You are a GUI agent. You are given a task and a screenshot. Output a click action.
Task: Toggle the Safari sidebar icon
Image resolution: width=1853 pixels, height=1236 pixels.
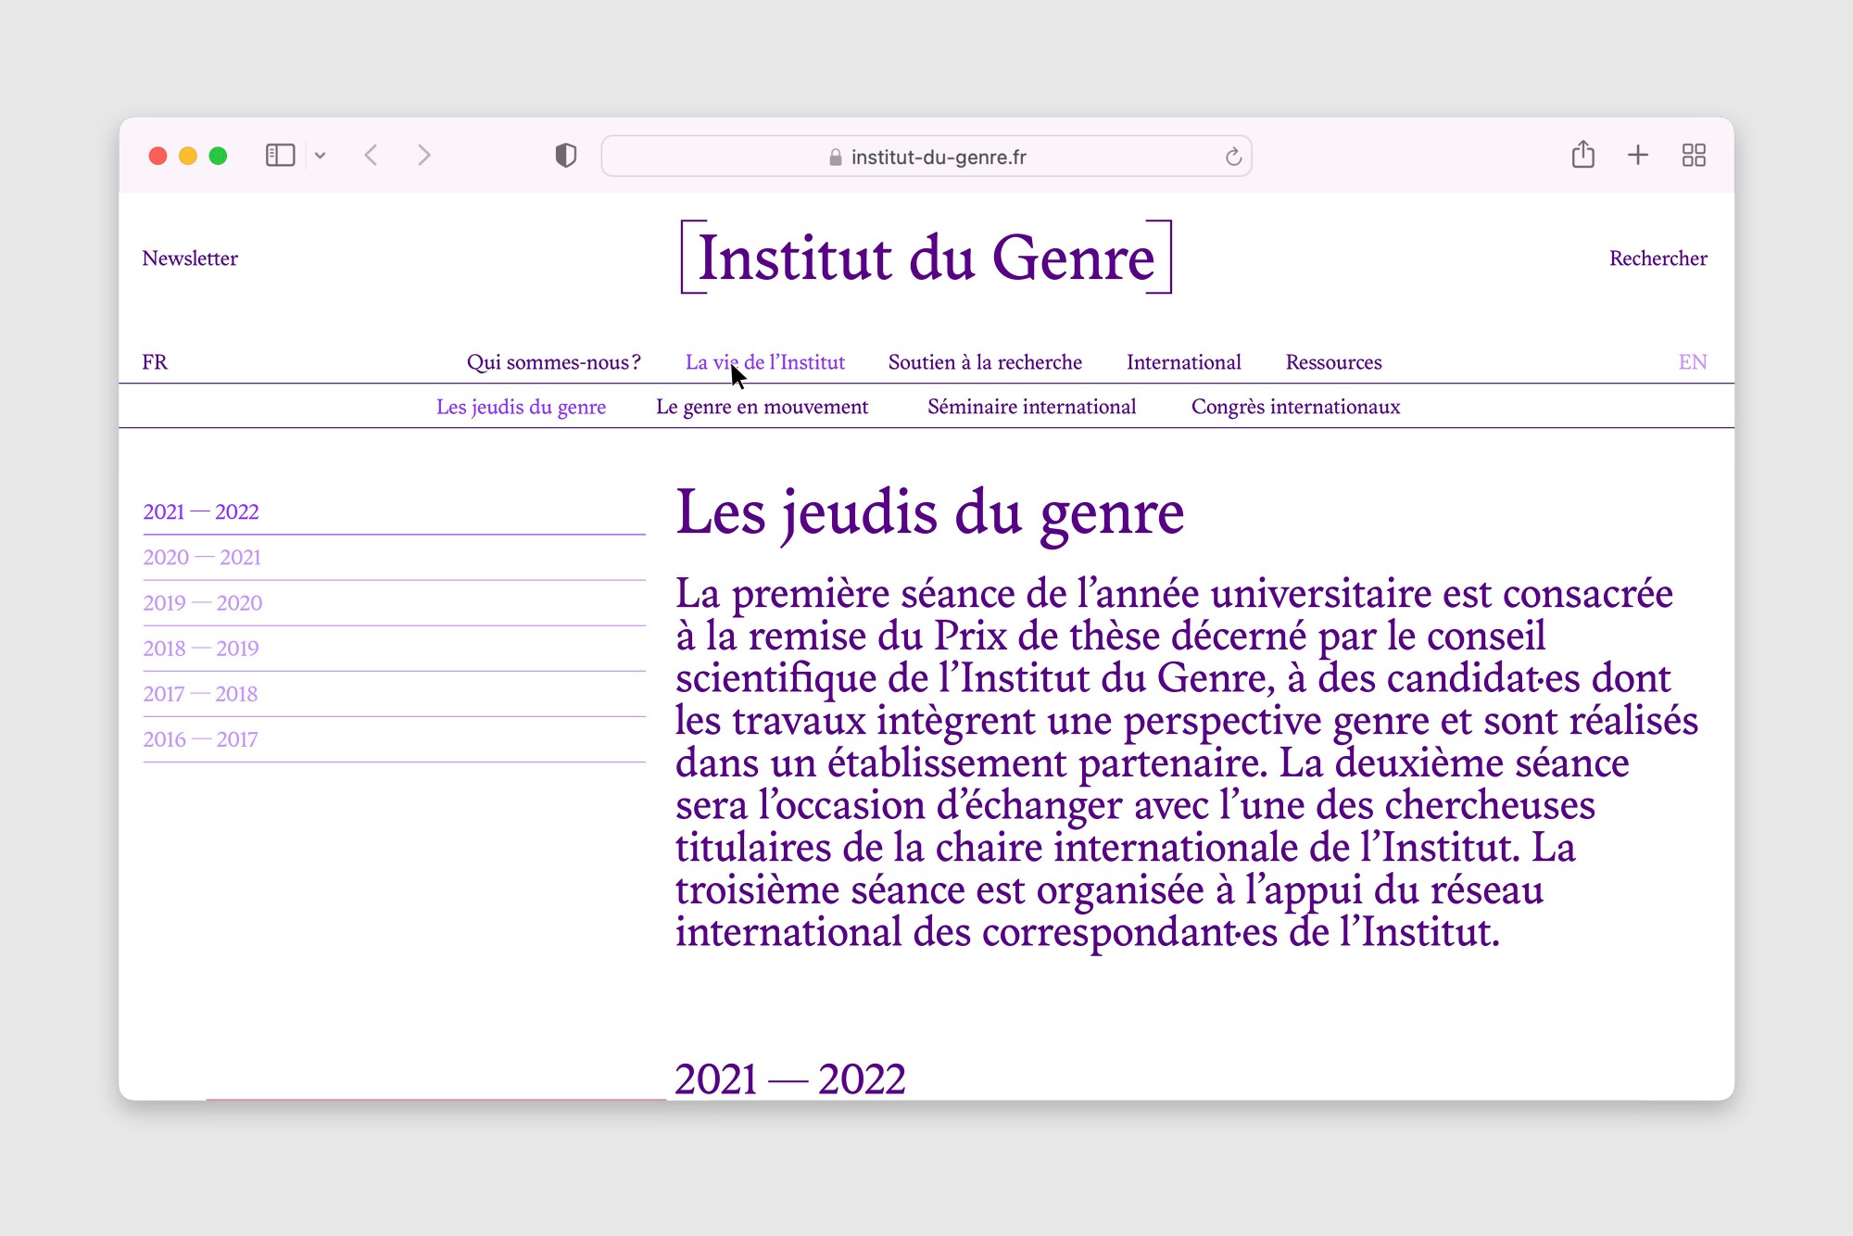(x=280, y=155)
